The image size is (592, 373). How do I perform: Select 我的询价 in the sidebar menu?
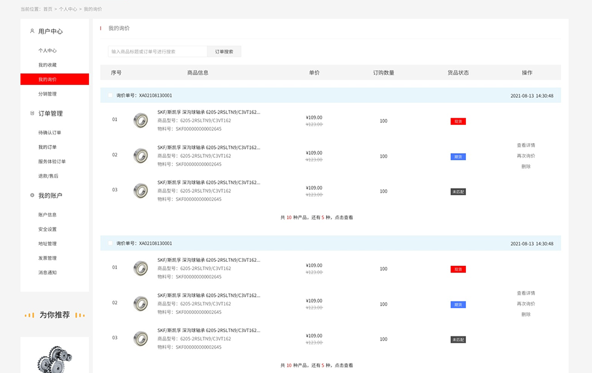click(54, 79)
